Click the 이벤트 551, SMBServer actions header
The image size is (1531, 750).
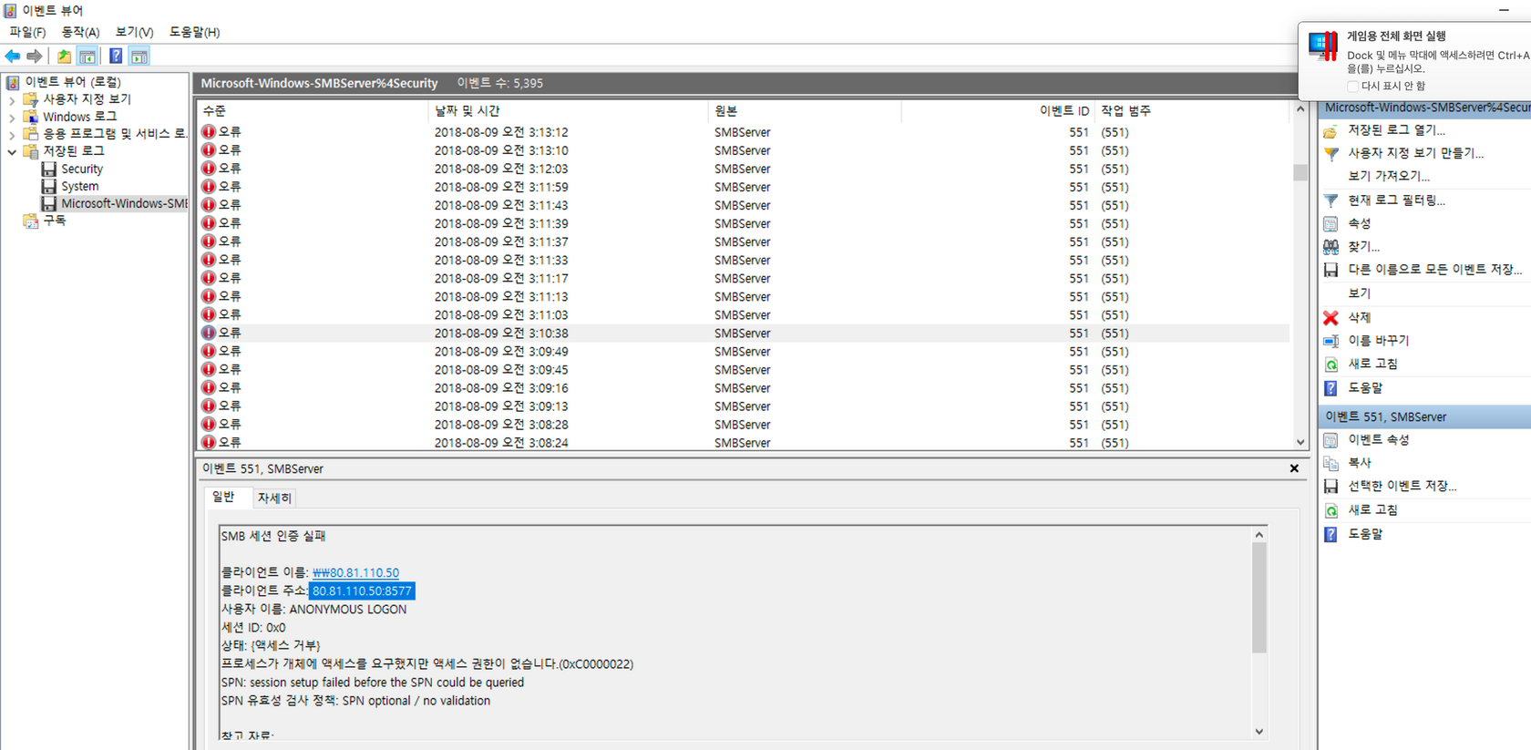1424,416
